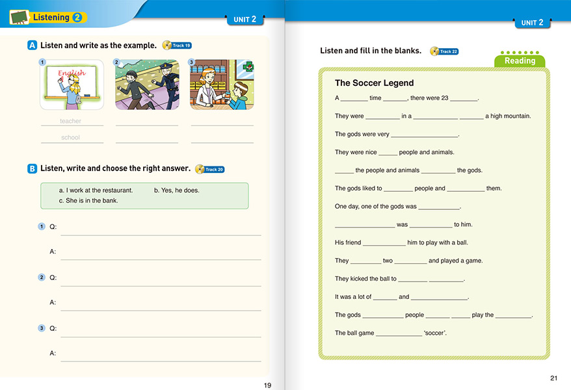Click the blue section A badge
This screenshot has height=390, width=571.
[x=32, y=45]
